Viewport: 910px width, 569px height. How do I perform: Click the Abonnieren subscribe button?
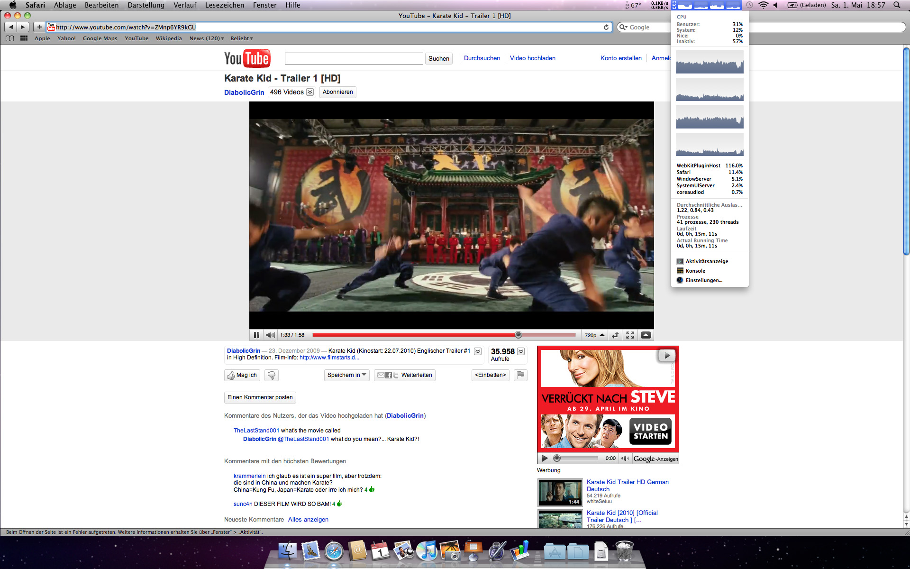[x=337, y=92]
